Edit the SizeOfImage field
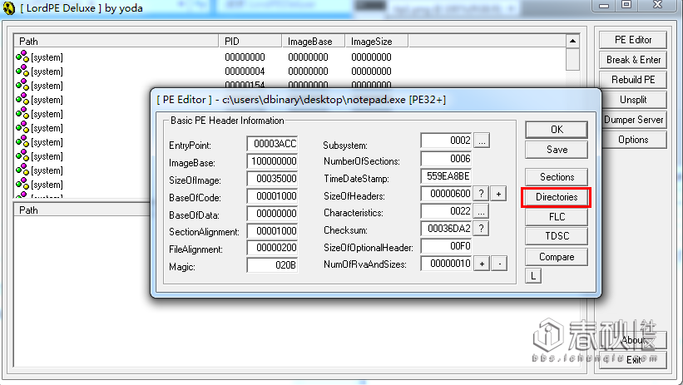 point(272,179)
